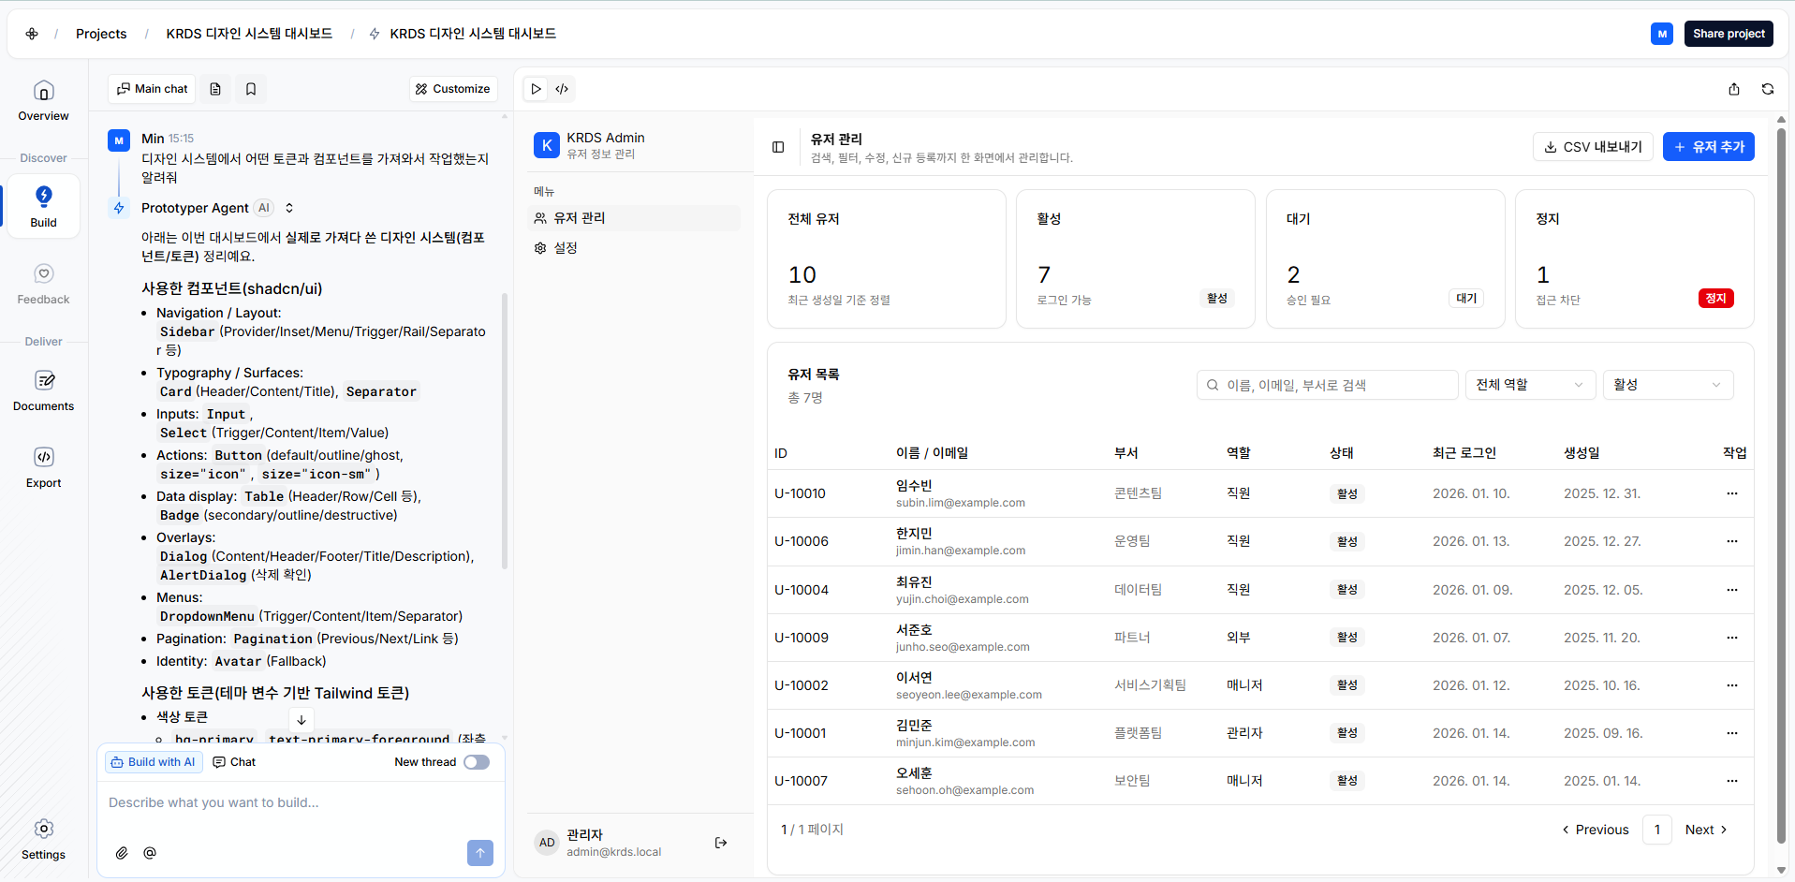Image resolution: width=1795 pixels, height=882 pixels.
Task: Click the preview play icon
Action: click(536, 89)
